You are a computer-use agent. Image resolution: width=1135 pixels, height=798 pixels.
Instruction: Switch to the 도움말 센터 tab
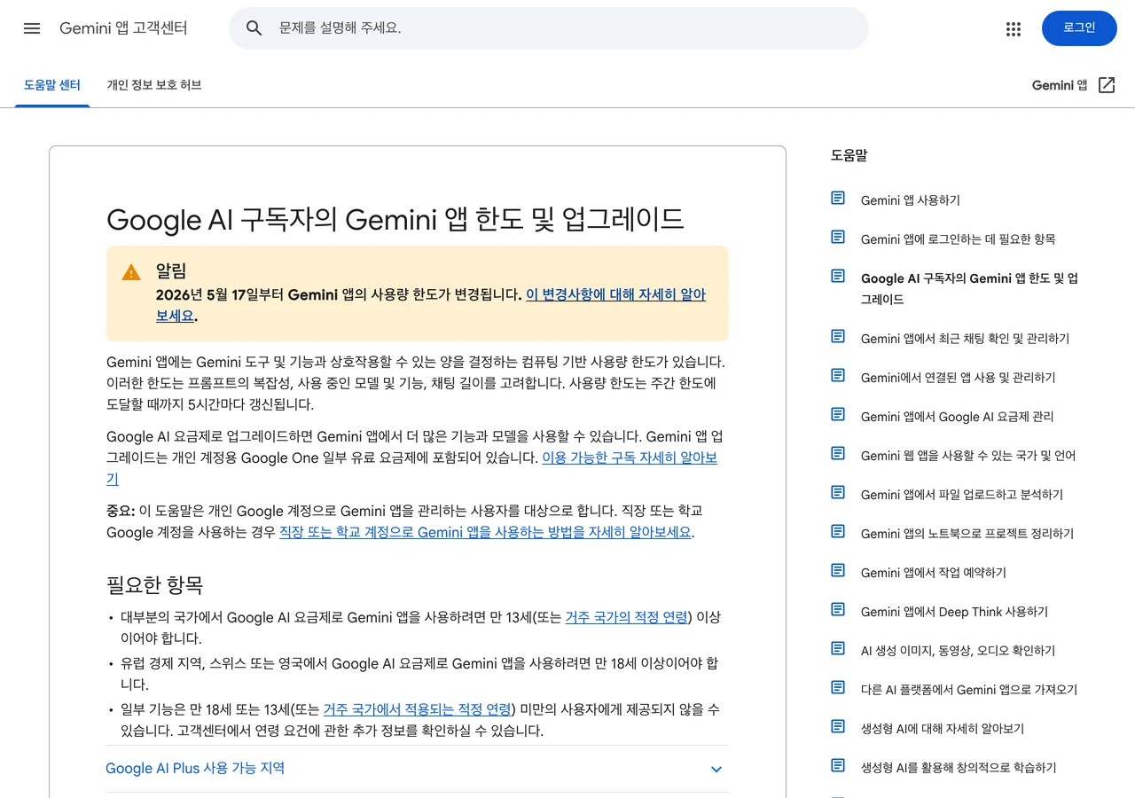52,85
